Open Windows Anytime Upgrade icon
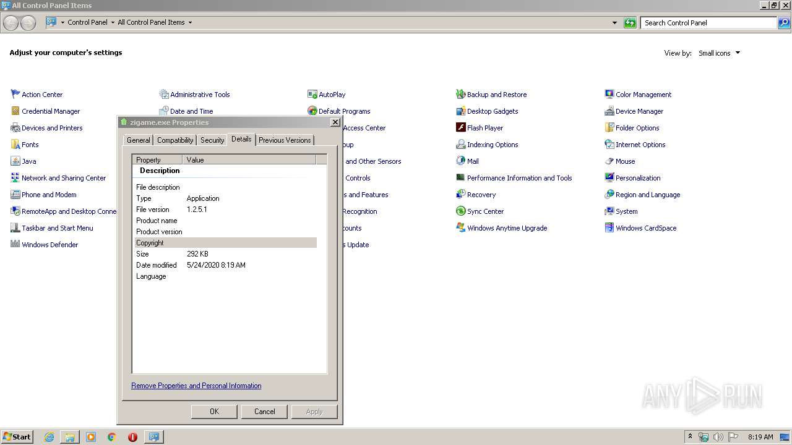The width and height of the screenshot is (792, 445). [461, 227]
